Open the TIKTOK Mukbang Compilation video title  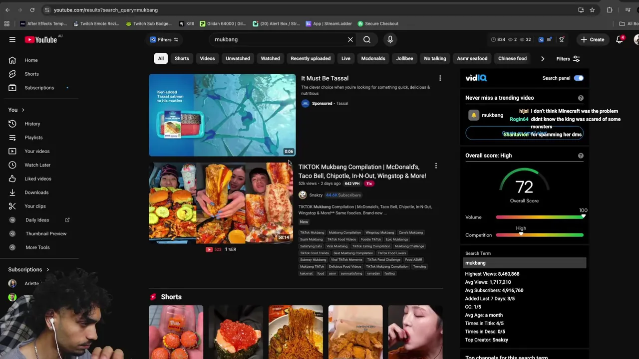pyautogui.click(x=362, y=172)
